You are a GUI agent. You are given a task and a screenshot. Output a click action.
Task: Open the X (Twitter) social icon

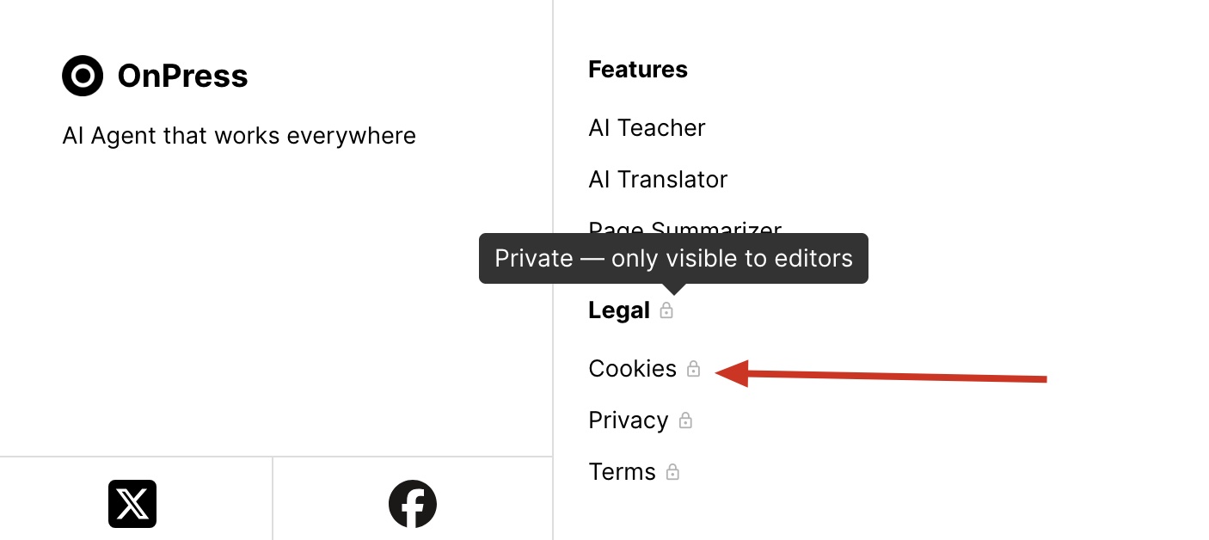click(132, 504)
